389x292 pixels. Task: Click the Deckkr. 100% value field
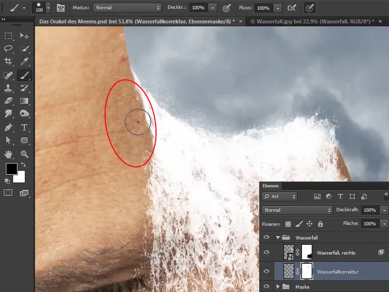(199, 8)
